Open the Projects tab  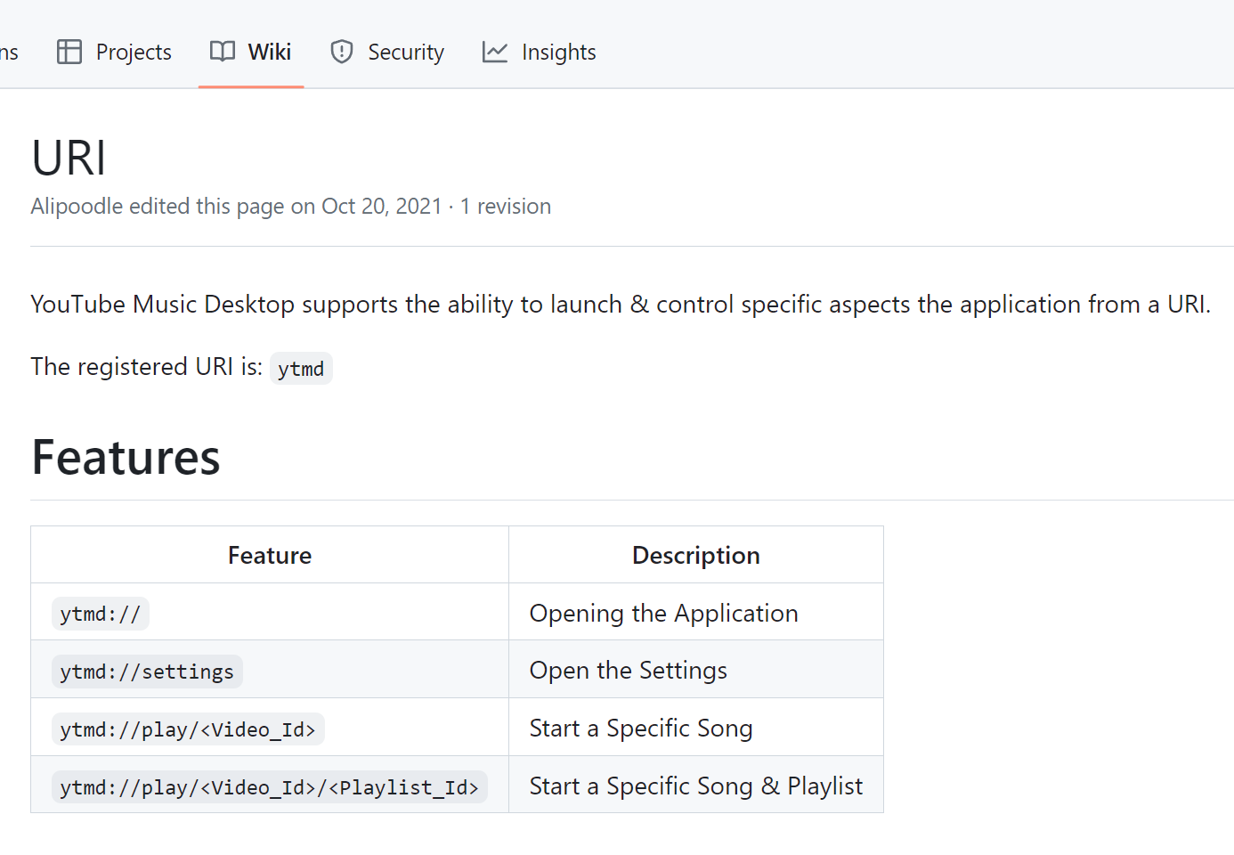pyautogui.click(x=133, y=53)
